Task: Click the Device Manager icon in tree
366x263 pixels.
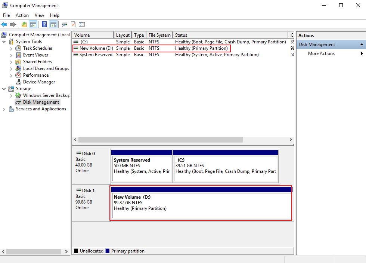Action: [x=18, y=82]
